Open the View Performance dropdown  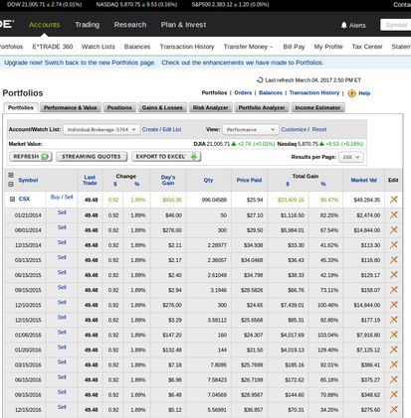(x=250, y=130)
